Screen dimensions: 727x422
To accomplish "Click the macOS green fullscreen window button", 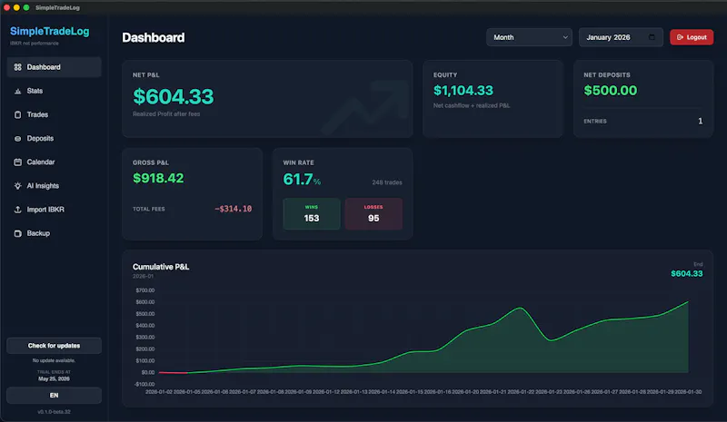I will pos(26,7).
